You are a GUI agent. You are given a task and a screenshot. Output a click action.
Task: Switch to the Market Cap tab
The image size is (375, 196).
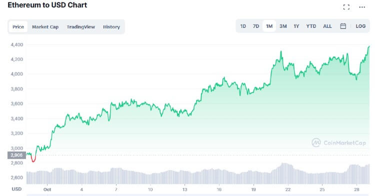pos(45,27)
